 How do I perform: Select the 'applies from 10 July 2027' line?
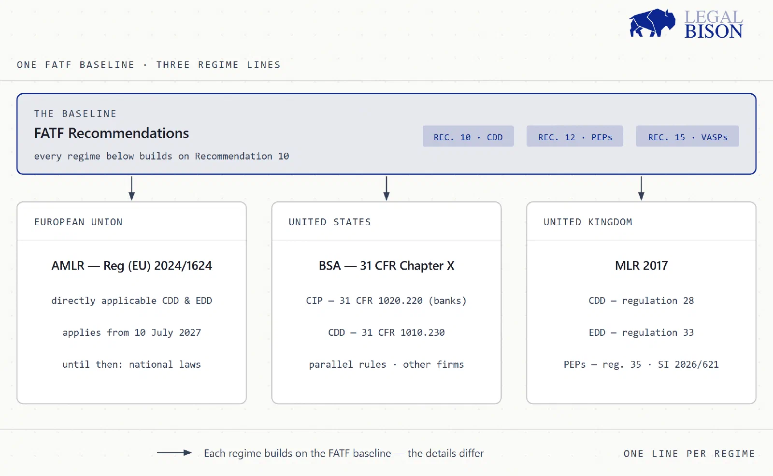(x=131, y=332)
